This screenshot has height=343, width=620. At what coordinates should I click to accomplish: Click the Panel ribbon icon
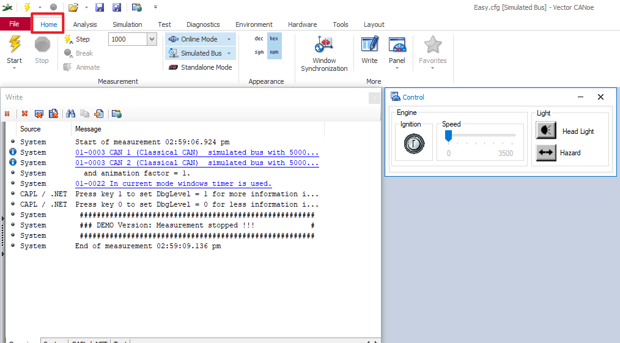click(397, 48)
